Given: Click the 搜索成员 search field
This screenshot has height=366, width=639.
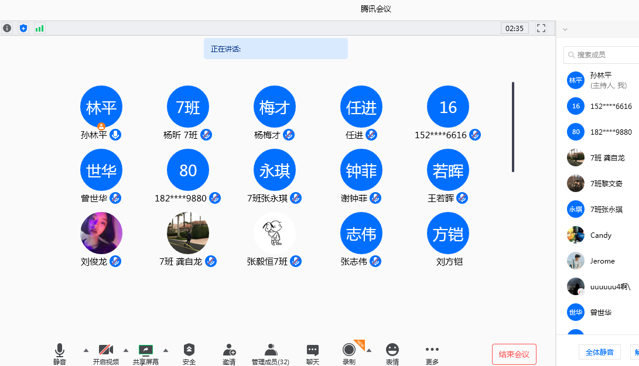Looking at the screenshot, I should (x=603, y=54).
